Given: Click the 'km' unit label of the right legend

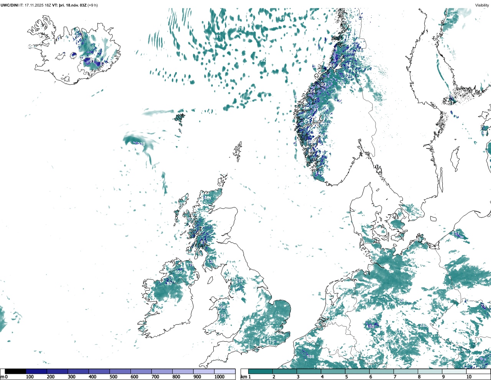Looking at the screenshot, I should point(244,377).
